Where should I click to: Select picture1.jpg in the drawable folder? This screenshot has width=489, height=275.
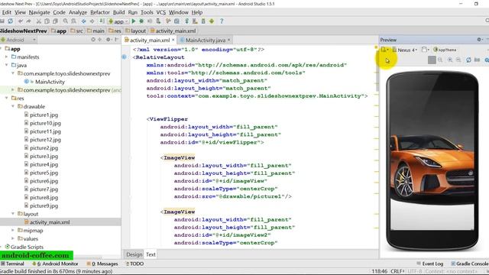point(44,115)
